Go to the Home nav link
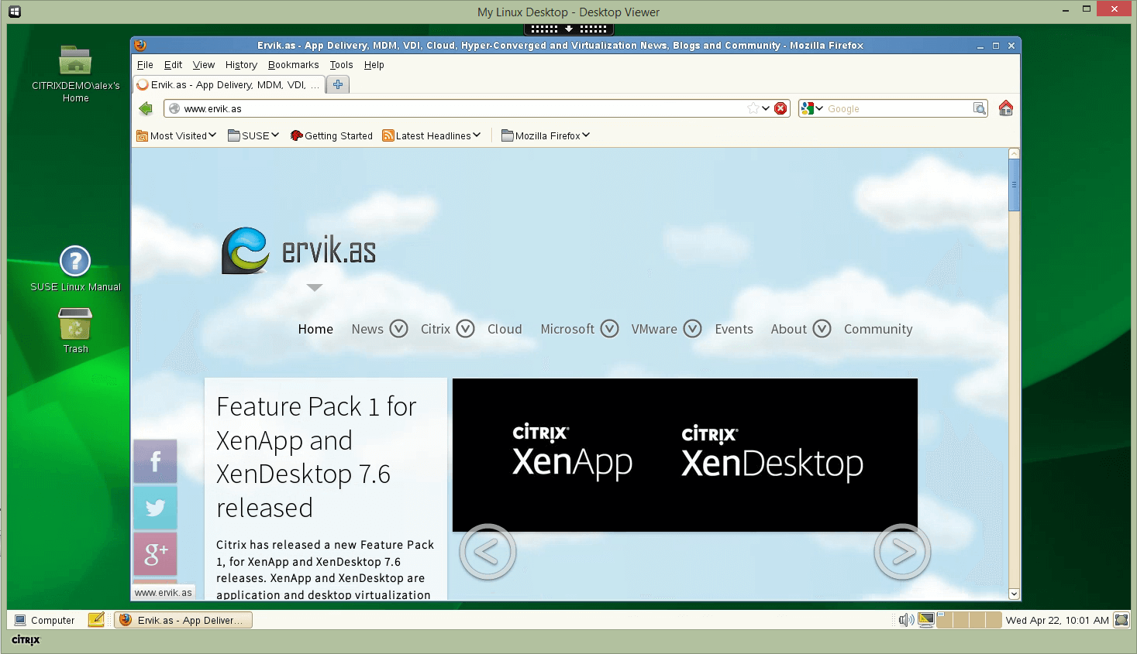 point(315,329)
